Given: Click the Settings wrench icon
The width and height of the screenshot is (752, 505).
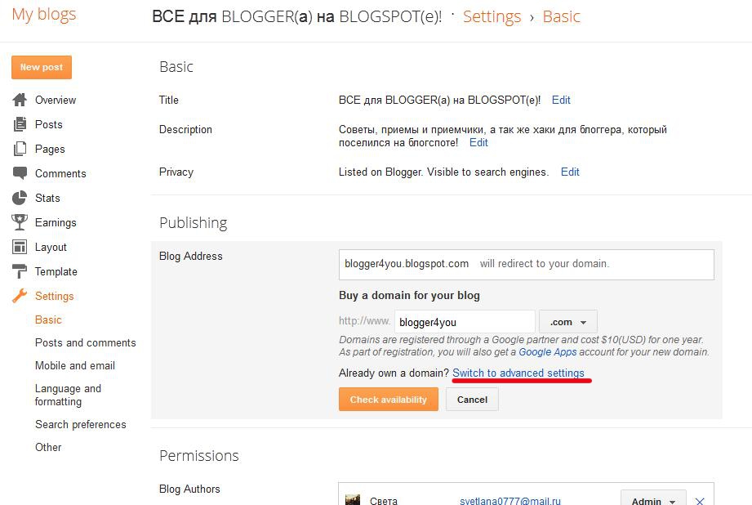Looking at the screenshot, I should click(x=20, y=296).
